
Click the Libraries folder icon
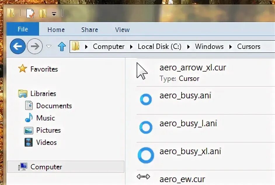click(22, 94)
